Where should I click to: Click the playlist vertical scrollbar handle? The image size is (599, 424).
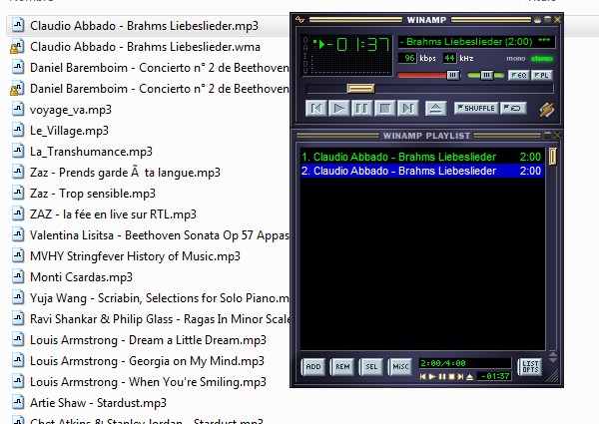click(x=552, y=156)
